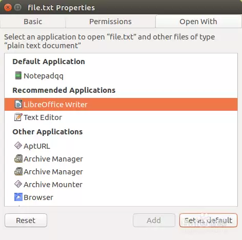Click the Add button
This screenshot has height=240, width=242.
coord(154,220)
